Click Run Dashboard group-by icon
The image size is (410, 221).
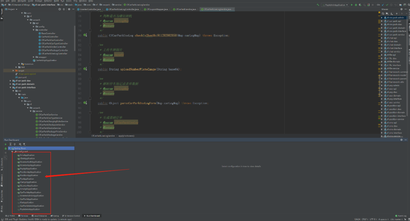pyautogui.click(x=20, y=144)
